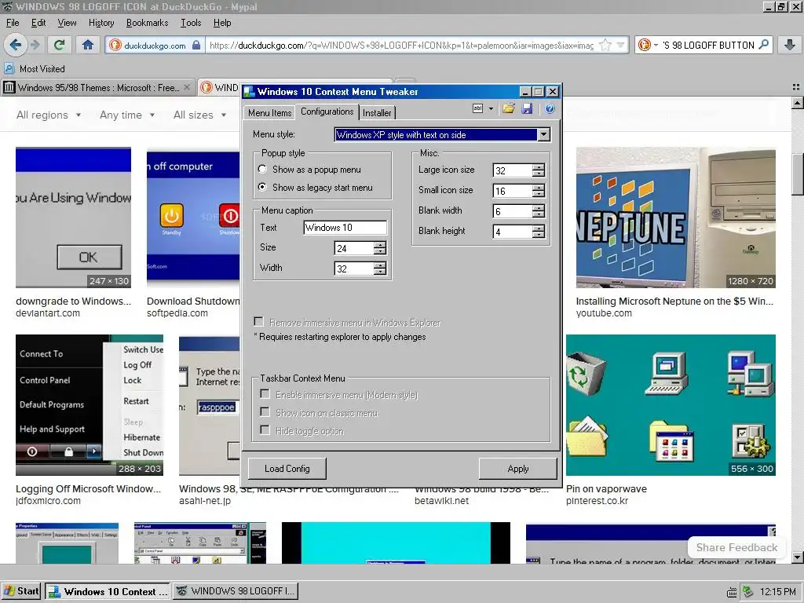804x603 pixels.
Task: Click the 'abl' language icon in Tweaker
Action: coord(477,108)
